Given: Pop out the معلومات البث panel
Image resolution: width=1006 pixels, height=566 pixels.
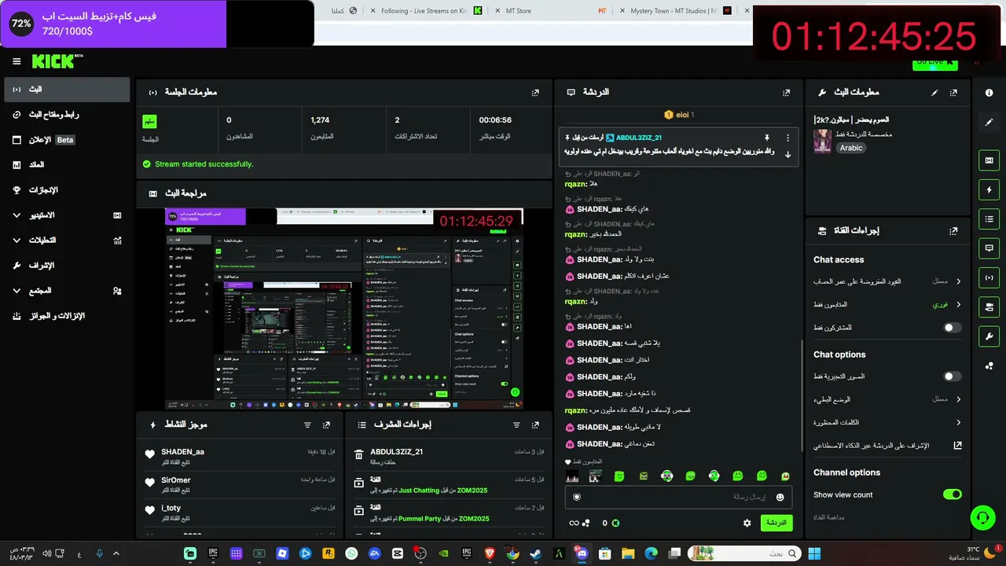Looking at the screenshot, I should [x=953, y=93].
